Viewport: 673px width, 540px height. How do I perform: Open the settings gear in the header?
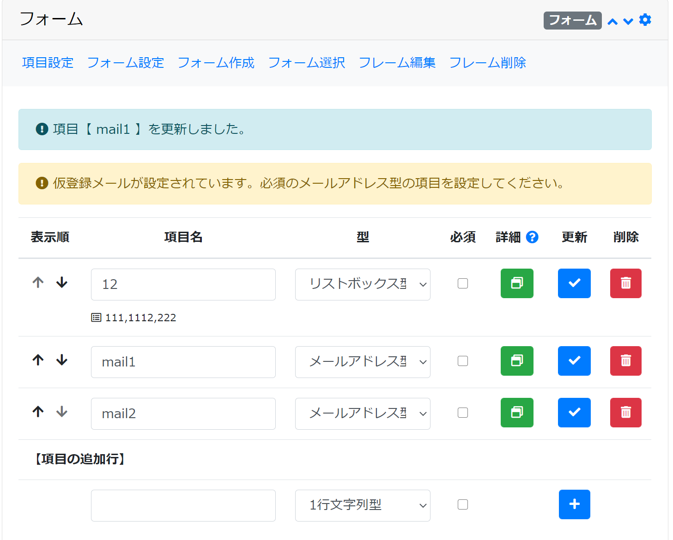645,20
